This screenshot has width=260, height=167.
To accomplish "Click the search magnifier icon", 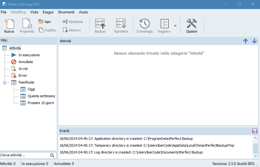I will coord(52,155).
